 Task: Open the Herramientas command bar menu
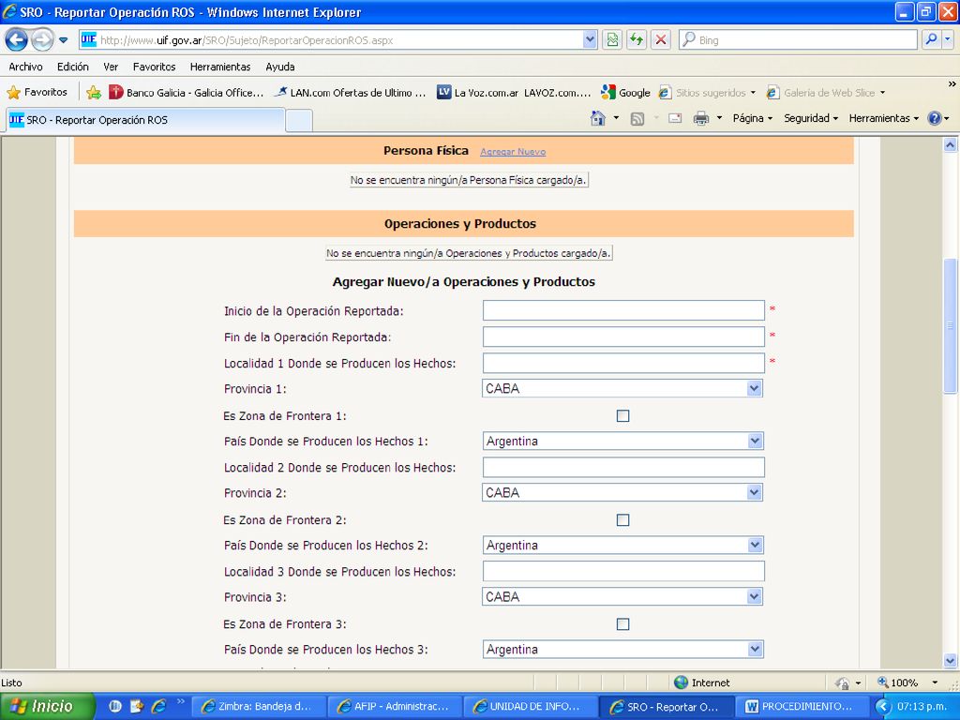(883, 118)
